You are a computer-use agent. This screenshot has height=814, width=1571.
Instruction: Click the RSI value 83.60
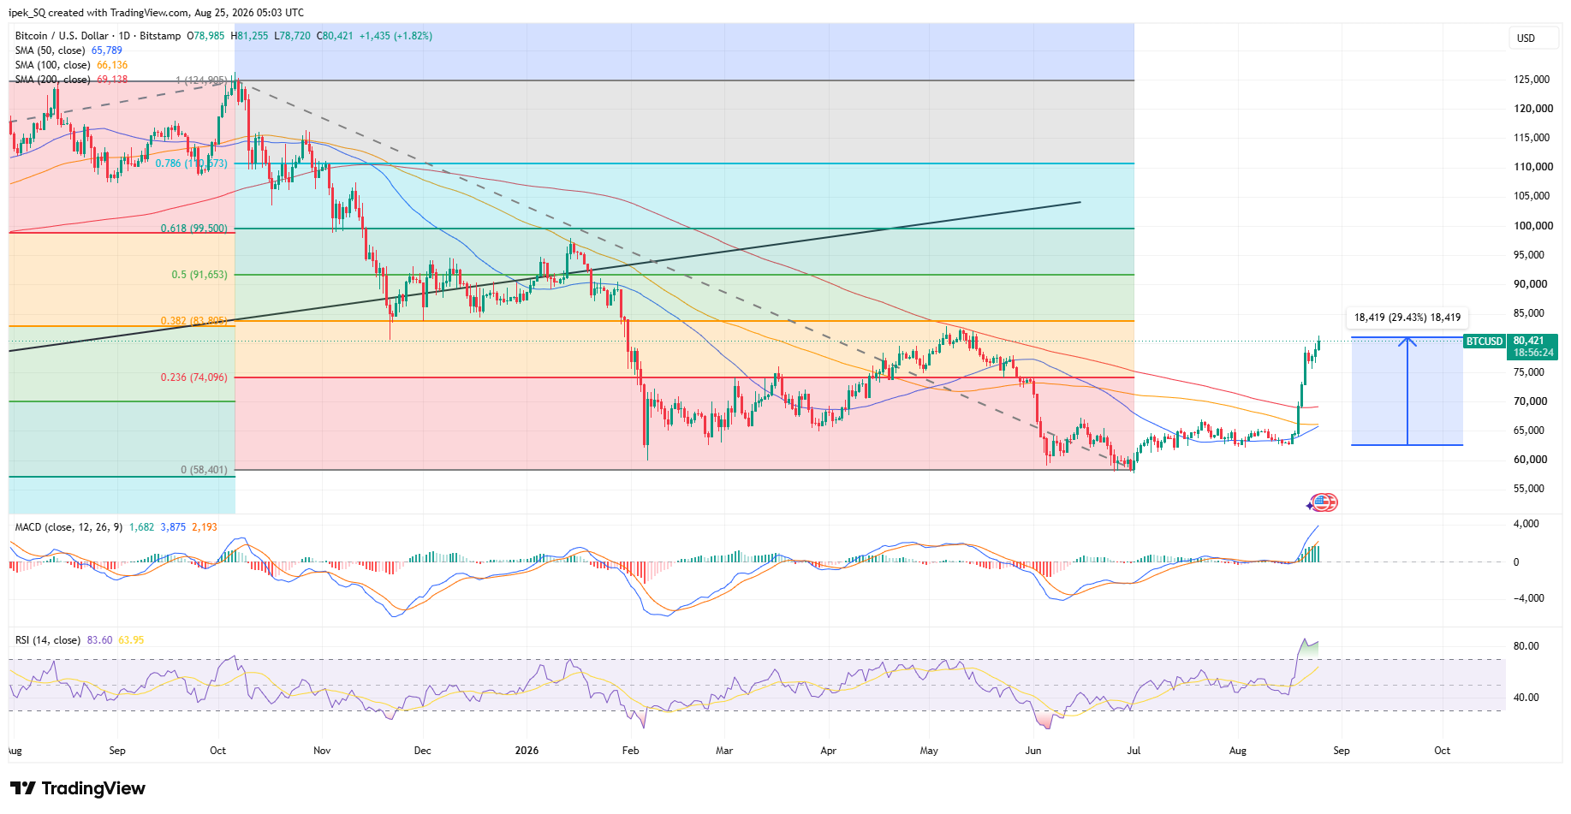coord(99,640)
